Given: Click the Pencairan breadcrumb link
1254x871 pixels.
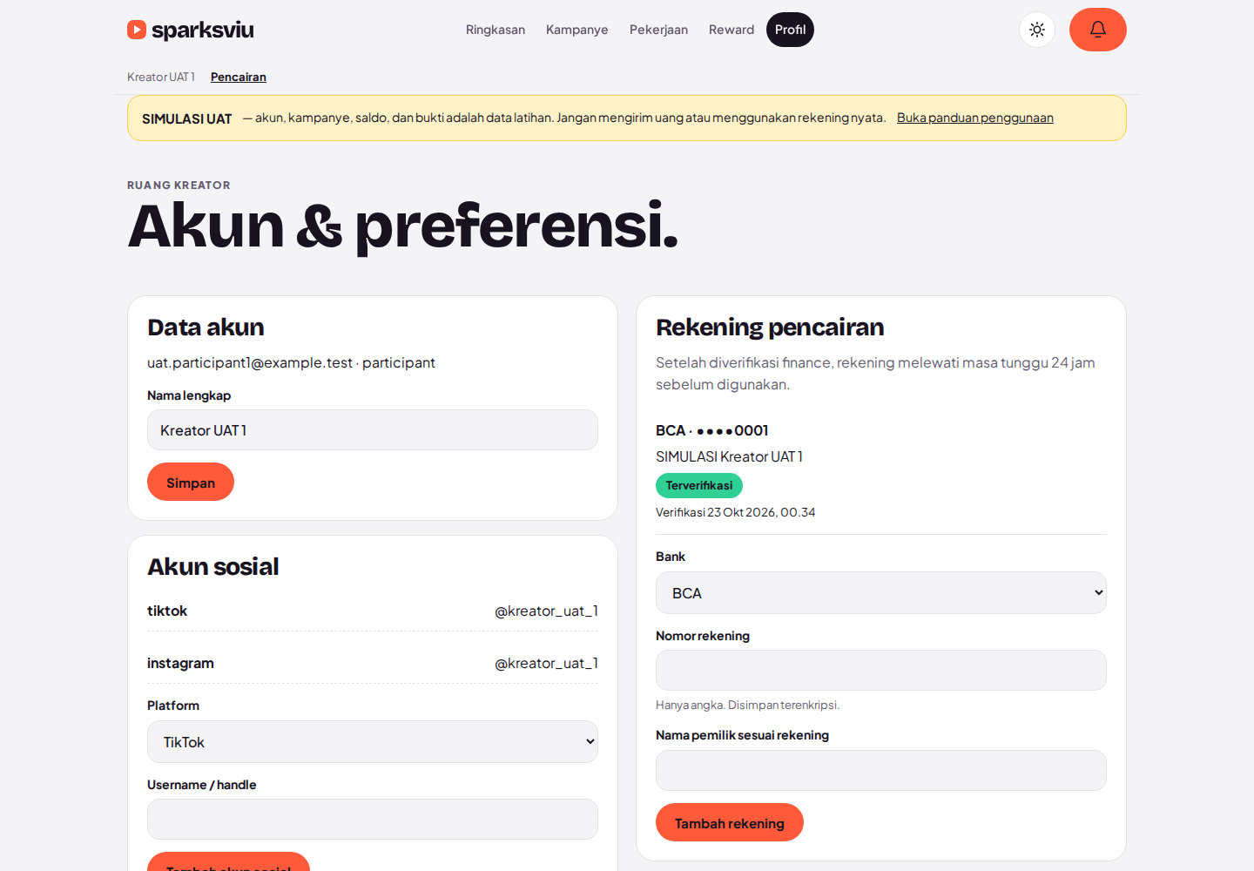Looking at the screenshot, I should [239, 77].
